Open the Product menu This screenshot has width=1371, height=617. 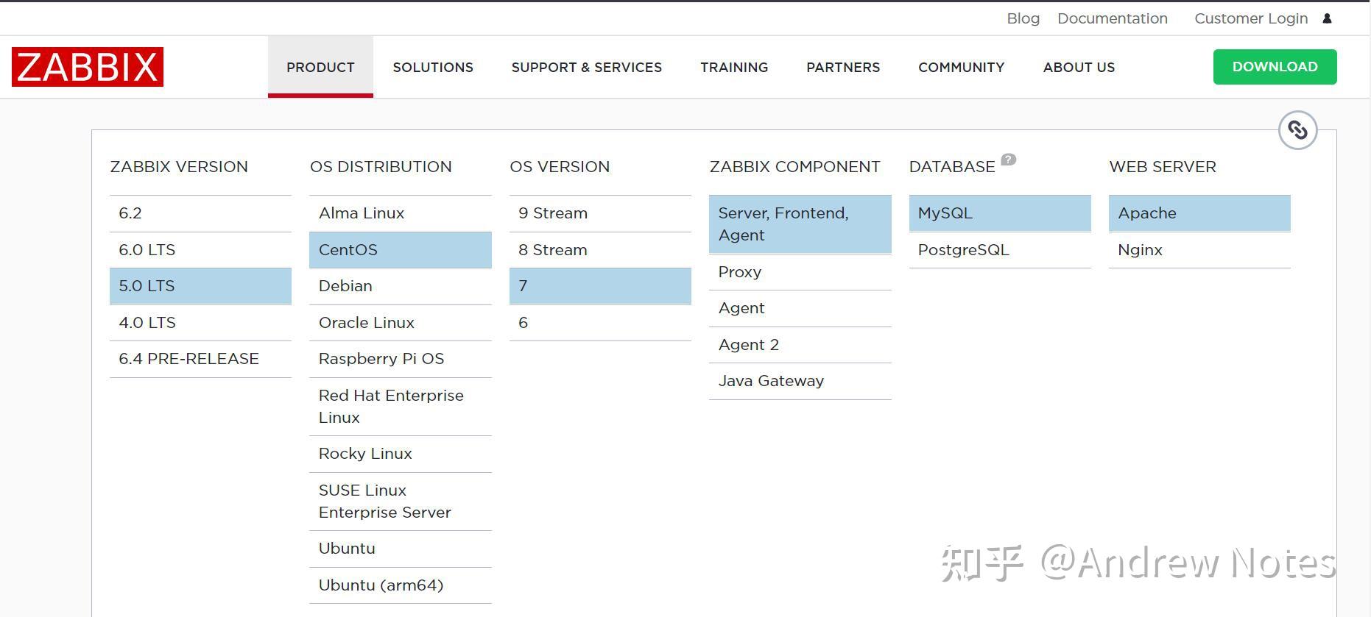(320, 67)
